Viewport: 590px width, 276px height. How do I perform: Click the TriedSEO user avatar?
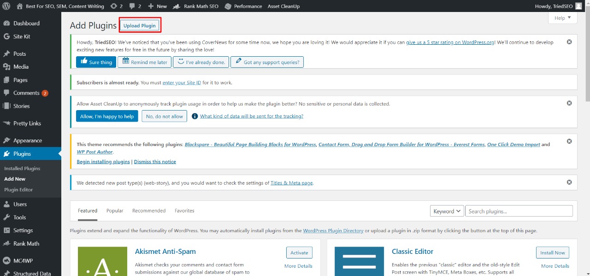[x=578, y=6]
